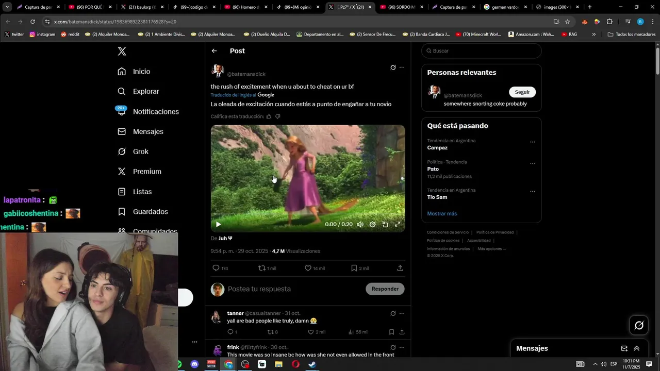
Task: Open the Campaz trend
Action: (437, 148)
